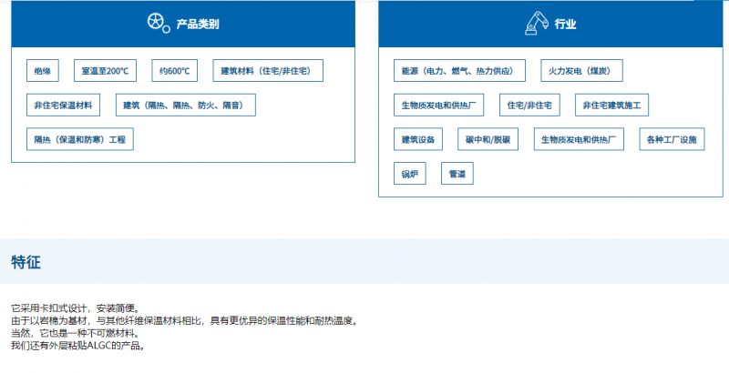
Task: Choose the 建筑设备 tag
Action: (x=418, y=140)
